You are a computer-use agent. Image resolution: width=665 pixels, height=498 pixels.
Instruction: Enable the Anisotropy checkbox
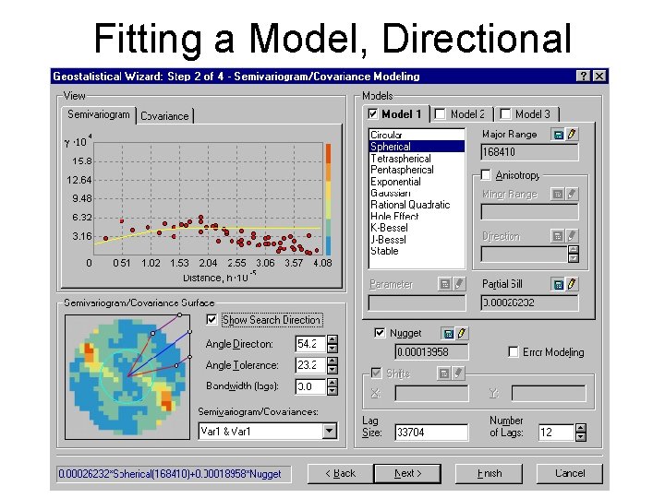486,175
